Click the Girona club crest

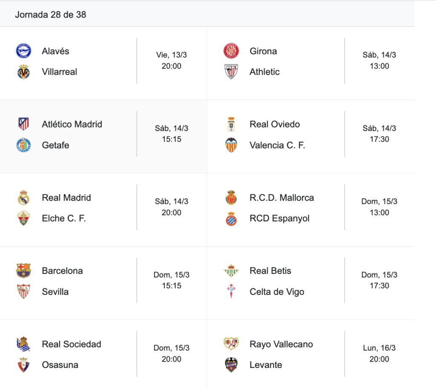pyautogui.click(x=231, y=51)
